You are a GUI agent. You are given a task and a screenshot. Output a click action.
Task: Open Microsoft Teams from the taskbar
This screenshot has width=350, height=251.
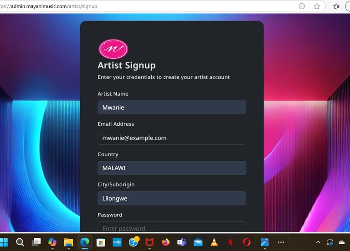[x=182, y=242]
